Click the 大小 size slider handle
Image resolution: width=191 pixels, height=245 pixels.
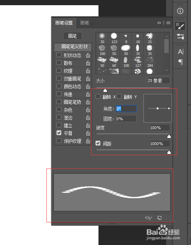click(x=105, y=90)
